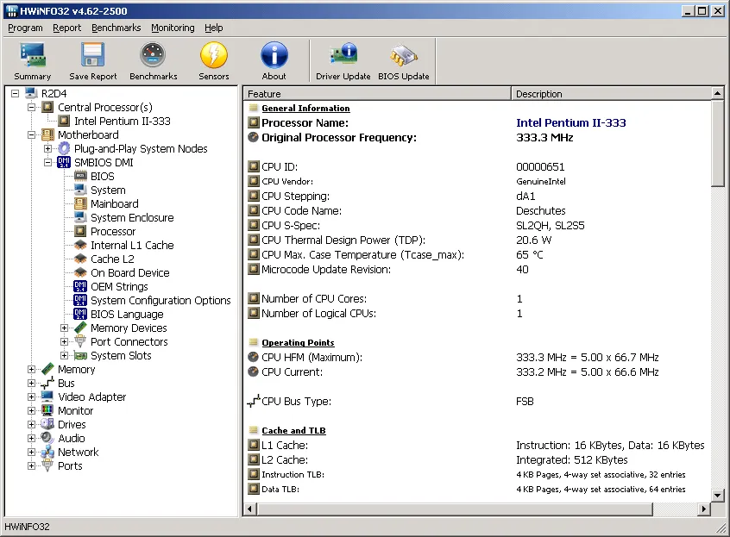
Task: Open the Monitoring menu
Action: click(173, 28)
